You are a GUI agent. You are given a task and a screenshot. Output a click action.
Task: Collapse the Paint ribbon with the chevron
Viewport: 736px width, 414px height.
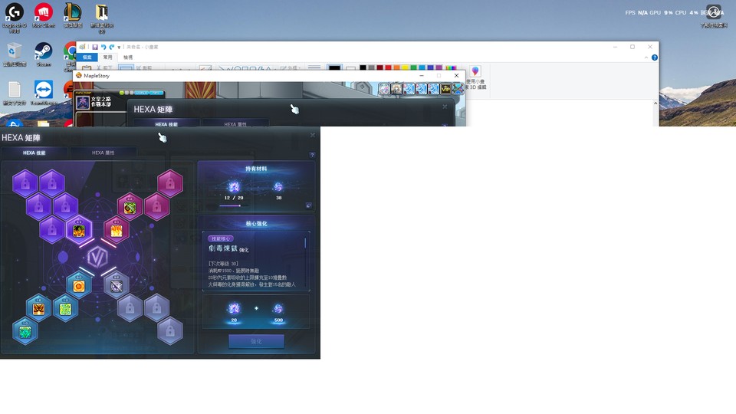click(x=646, y=58)
